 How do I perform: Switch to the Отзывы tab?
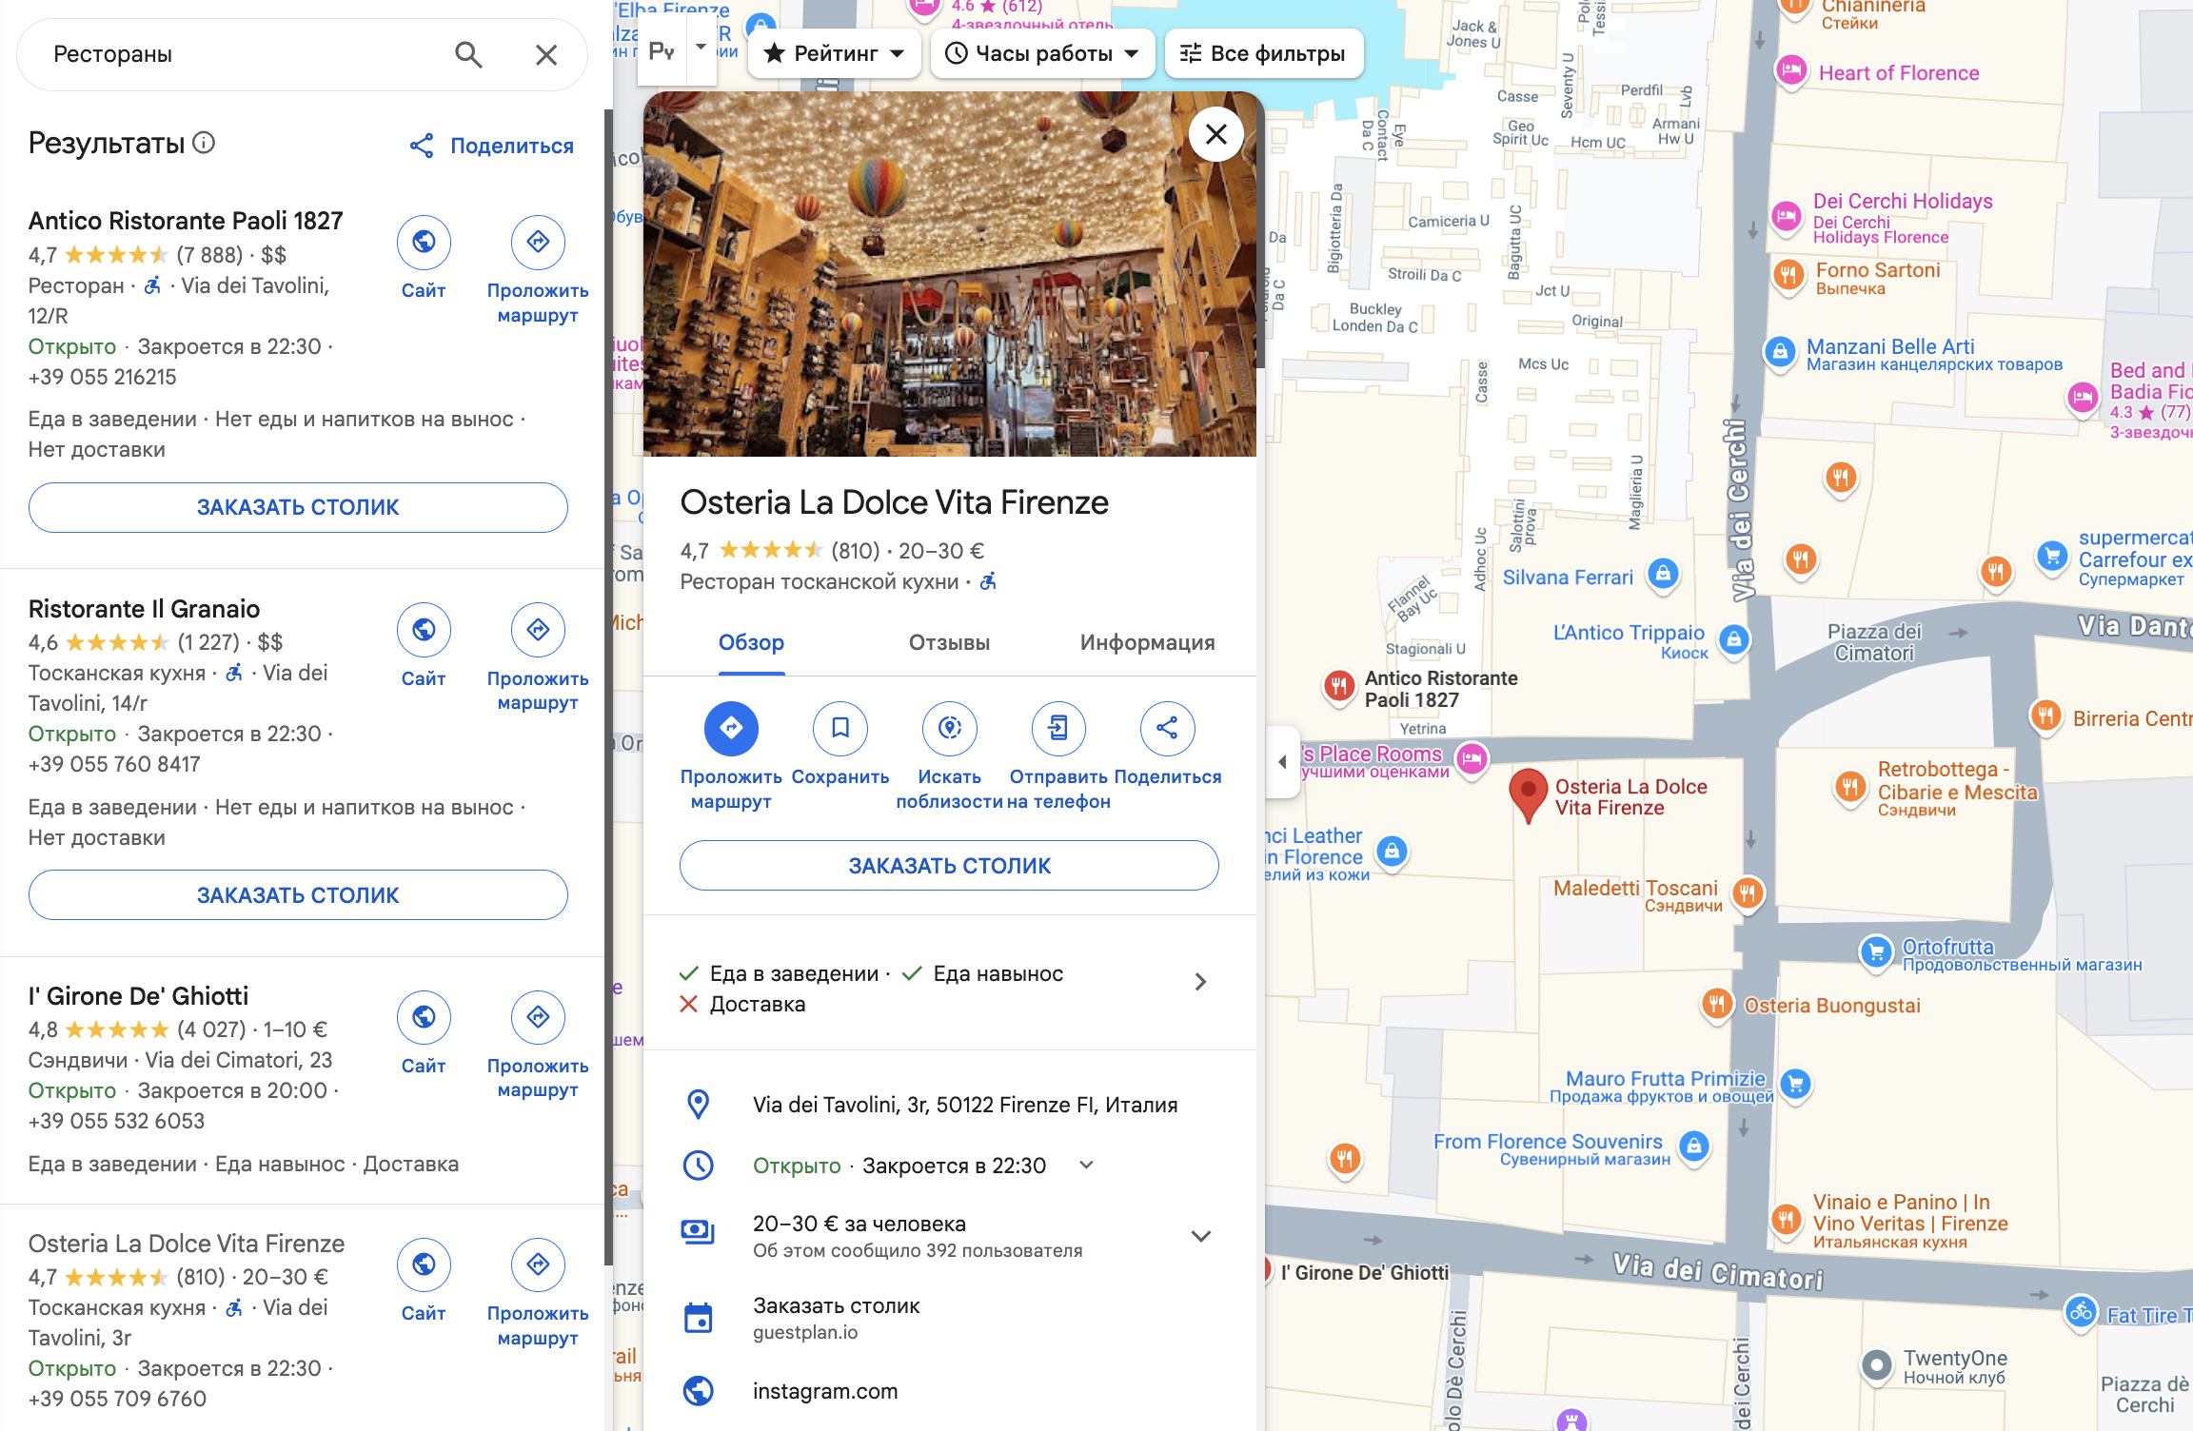(949, 643)
